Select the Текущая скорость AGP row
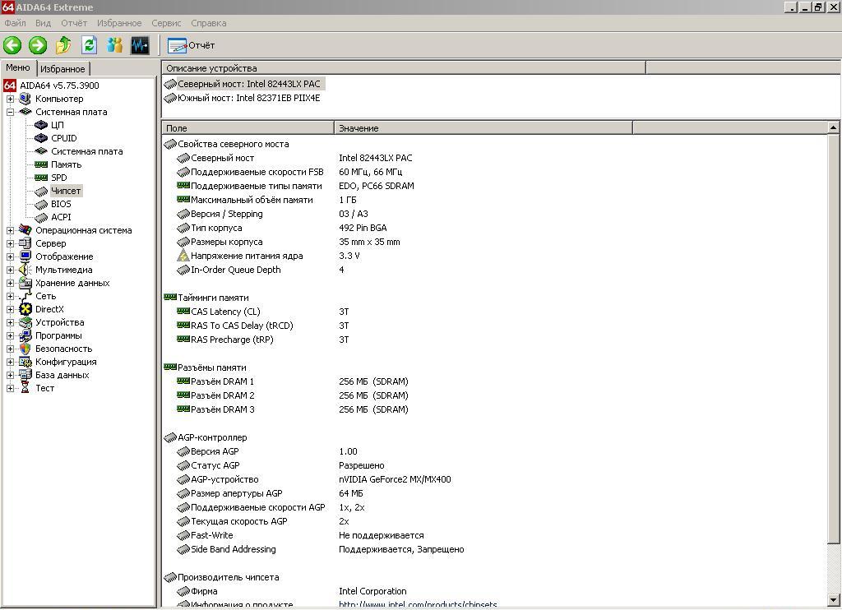Screen dimensions: 842x610 (239, 521)
